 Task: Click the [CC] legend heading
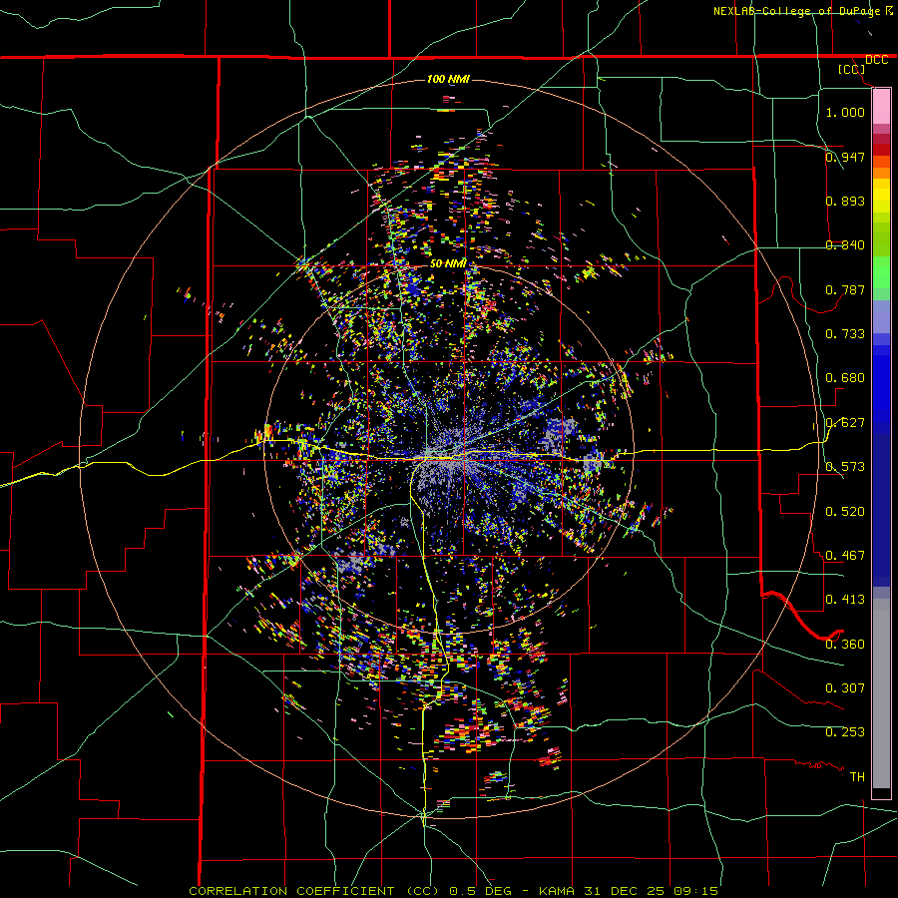852,69
